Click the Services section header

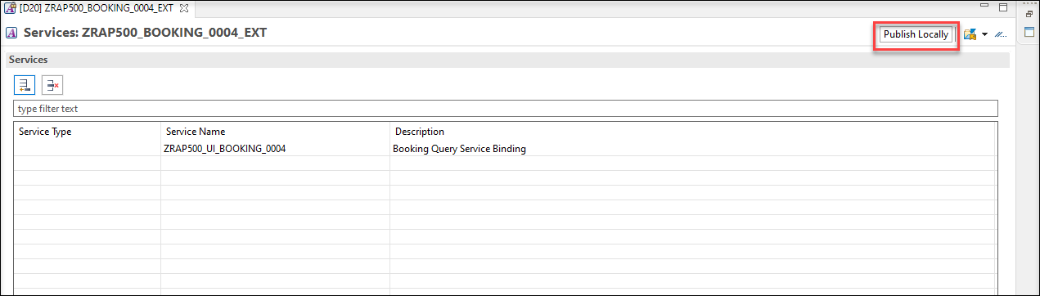point(507,60)
